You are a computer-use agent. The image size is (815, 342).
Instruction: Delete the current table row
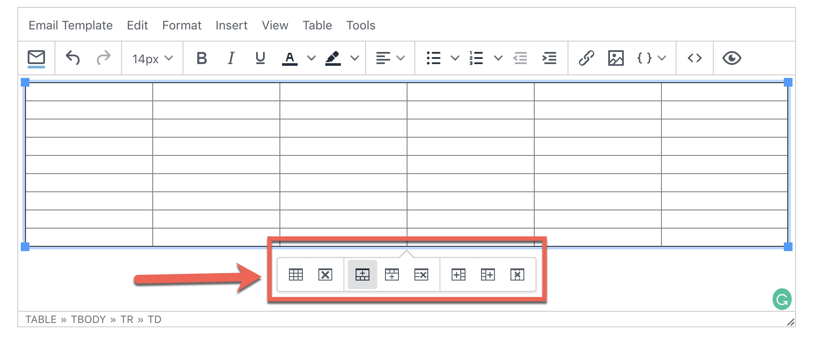click(421, 274)
